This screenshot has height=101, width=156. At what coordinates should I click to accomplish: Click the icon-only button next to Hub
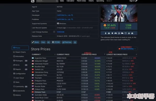[x=48, y=42]
